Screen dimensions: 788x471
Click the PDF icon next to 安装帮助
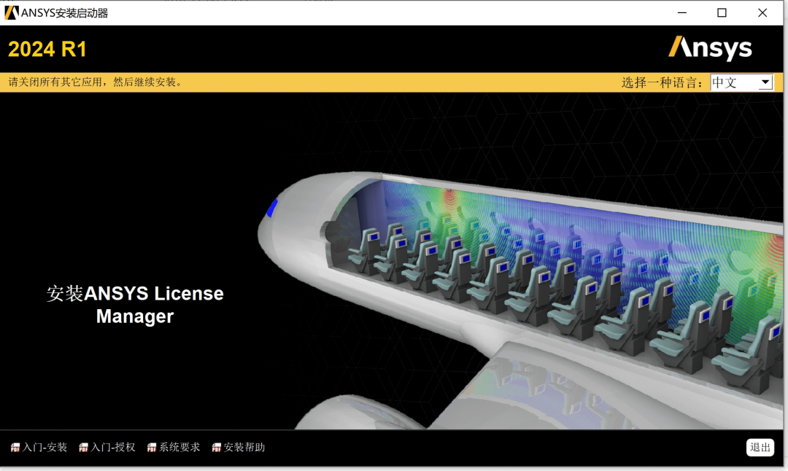[215, 447]
